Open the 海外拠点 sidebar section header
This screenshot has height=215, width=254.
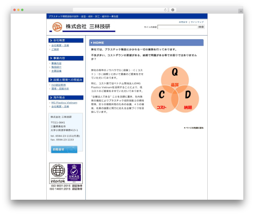[66, 98]
